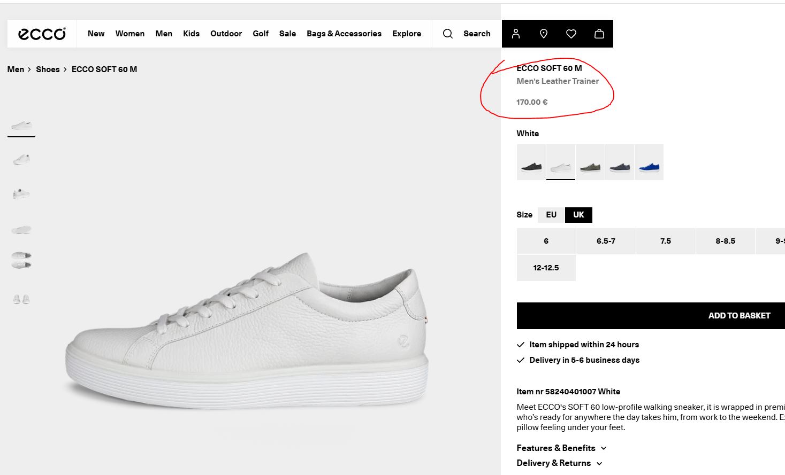
Task: Switch size units to EU
Action: [x=551, y=215]
